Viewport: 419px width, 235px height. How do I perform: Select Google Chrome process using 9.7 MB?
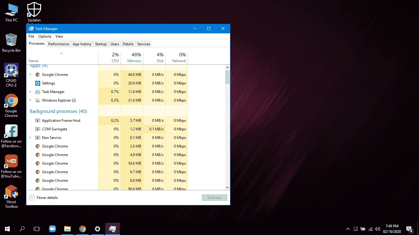107,172
